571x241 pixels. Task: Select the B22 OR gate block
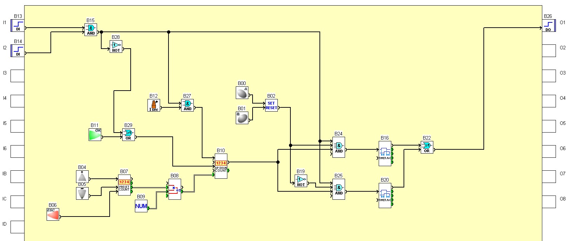point(427,147)
